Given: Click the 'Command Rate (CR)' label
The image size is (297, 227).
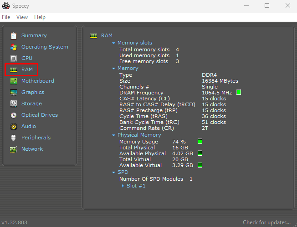Looking at the screenshot, I should click(x=147, y=128).
